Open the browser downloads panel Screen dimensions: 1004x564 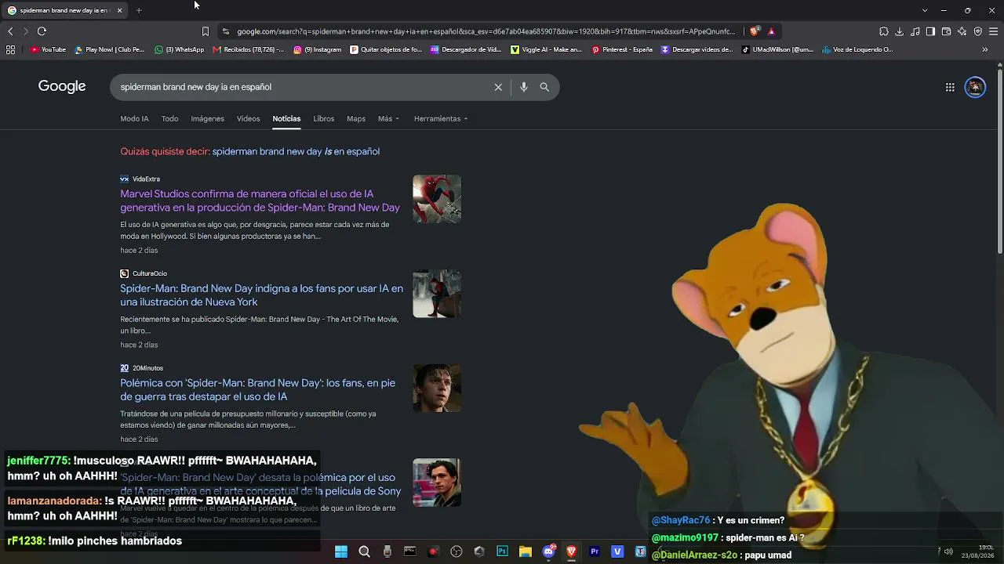point(900,31)
